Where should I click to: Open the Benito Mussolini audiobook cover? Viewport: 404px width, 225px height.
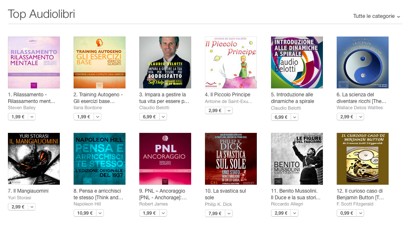click(x=297, y=159)
